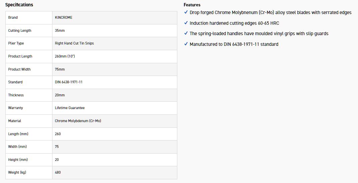The width and height of the screenshot is (358, 183).
Task: Click the Weight (kg) value 480
Action: tap(58, 172)
